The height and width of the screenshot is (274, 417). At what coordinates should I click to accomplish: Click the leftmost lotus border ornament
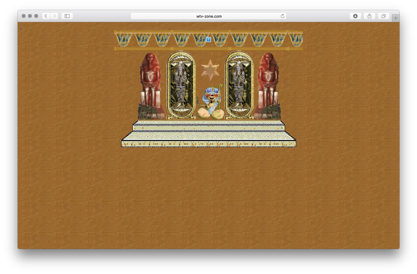[124, 39]
